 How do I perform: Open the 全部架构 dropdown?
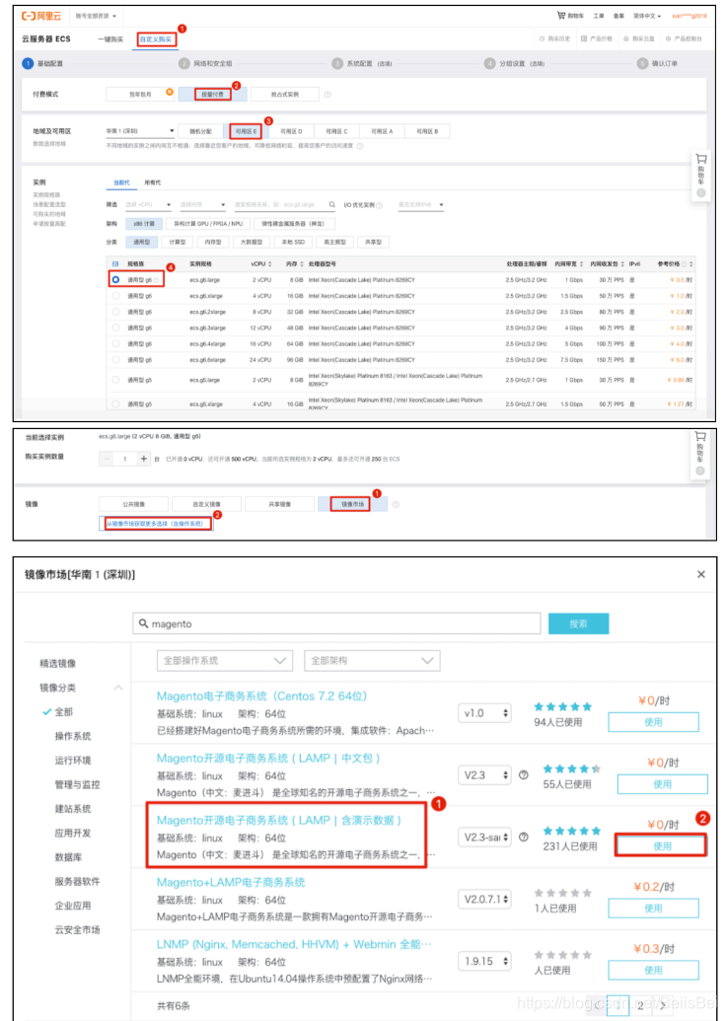[x=372, y=660]
